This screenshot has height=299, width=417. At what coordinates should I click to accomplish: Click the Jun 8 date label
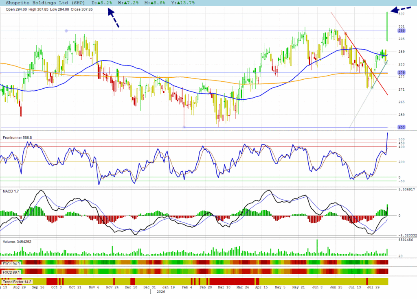click(317, 287)
